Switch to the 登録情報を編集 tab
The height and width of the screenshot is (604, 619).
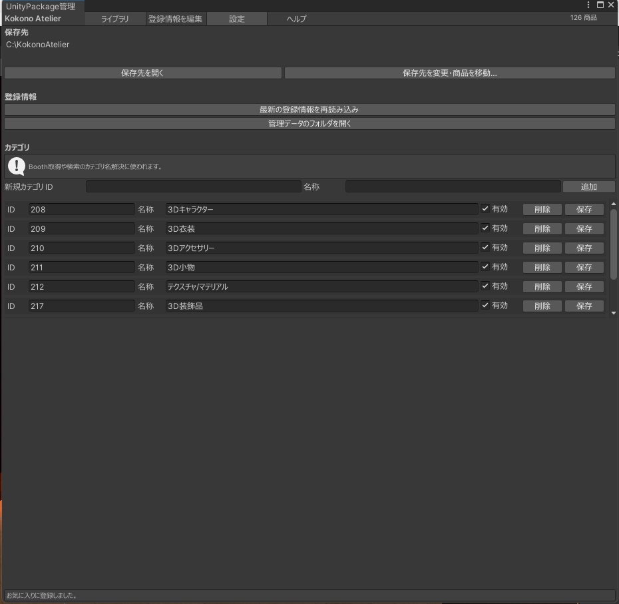tap(175, 19)
